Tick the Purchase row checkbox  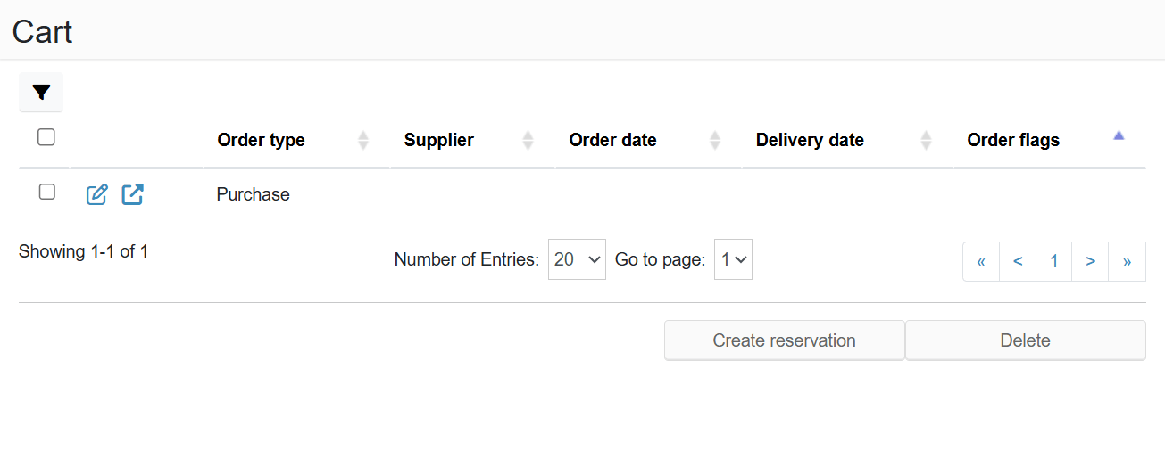click(x=47, y=192)
